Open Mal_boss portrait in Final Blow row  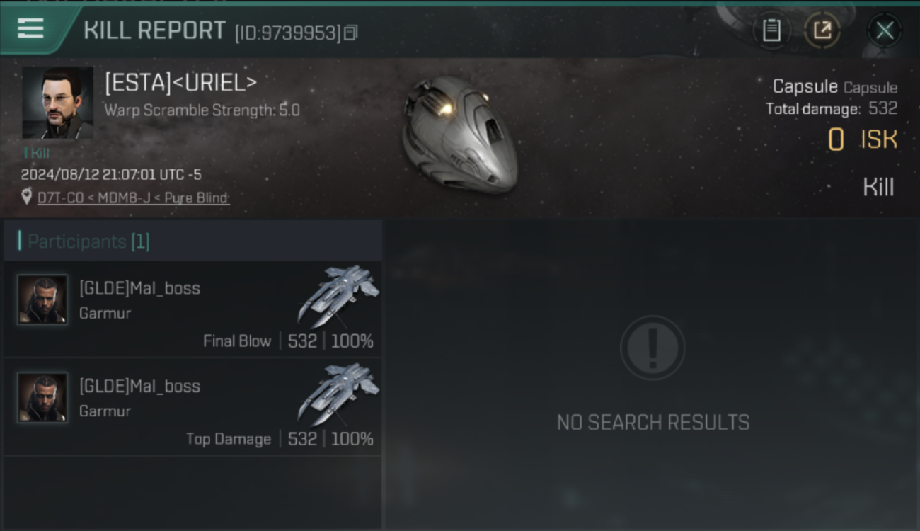click(x=42, y=299)
